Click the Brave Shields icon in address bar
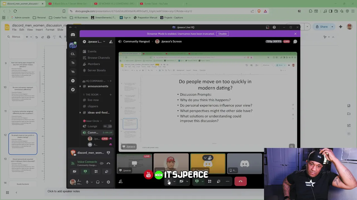 [x=259, y=11]
